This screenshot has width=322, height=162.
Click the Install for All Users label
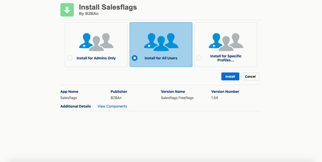161,58
